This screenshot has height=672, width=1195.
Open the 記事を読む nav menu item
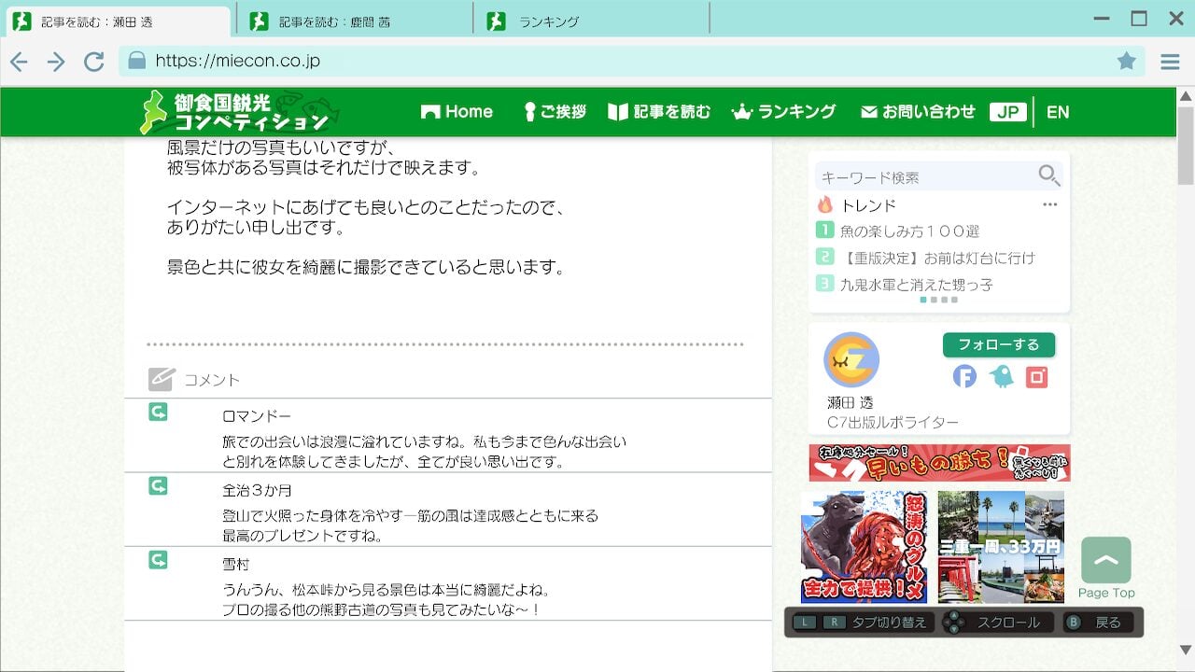(659, 112)
